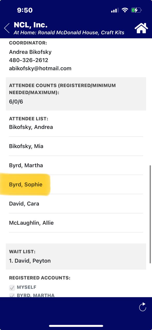Tap the clock showing 9:50
This screenshot has width=152, height=330.
(x=25, y=10)
